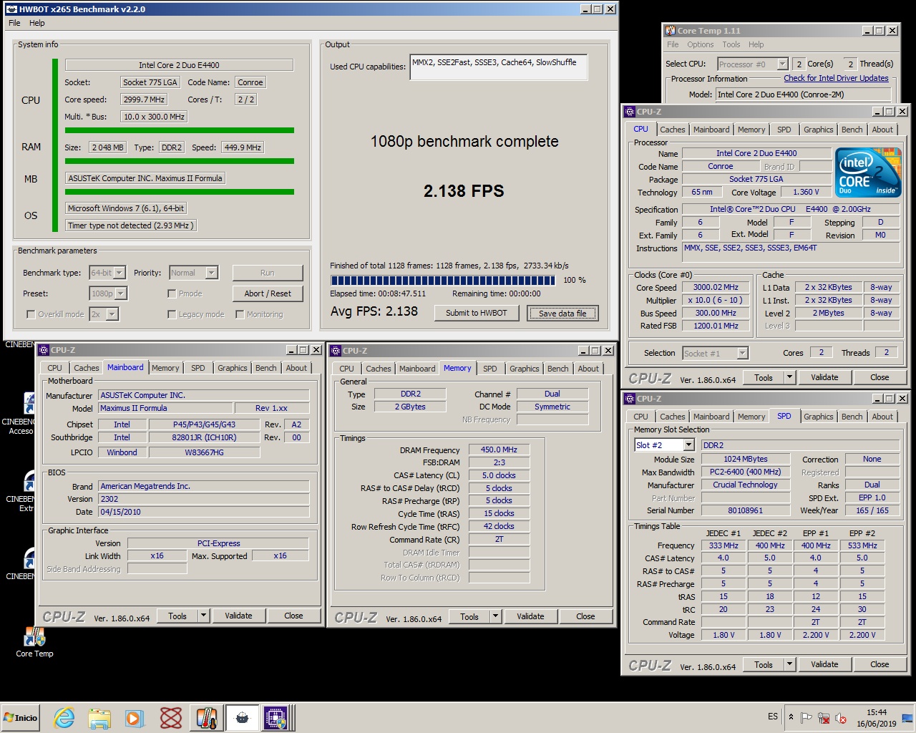
Task: Open the Core Temp desktop shortcut
Action: 34,641
